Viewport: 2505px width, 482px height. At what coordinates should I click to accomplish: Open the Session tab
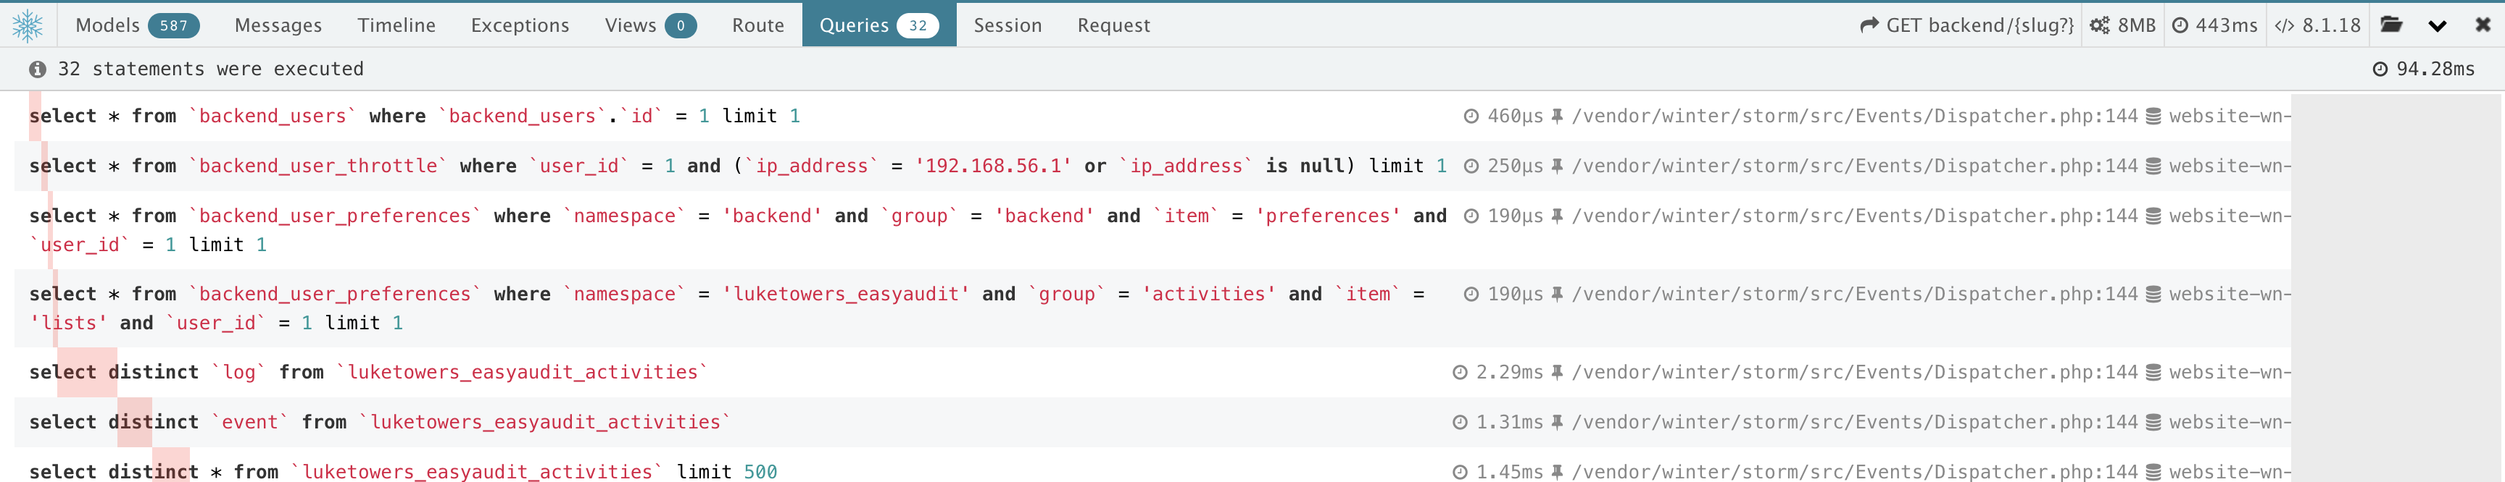(1008, 25)
